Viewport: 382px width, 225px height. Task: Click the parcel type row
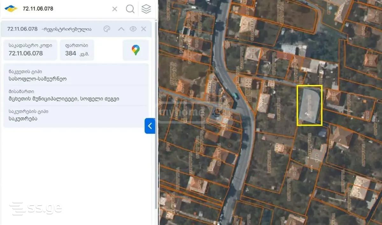(76, 75)
